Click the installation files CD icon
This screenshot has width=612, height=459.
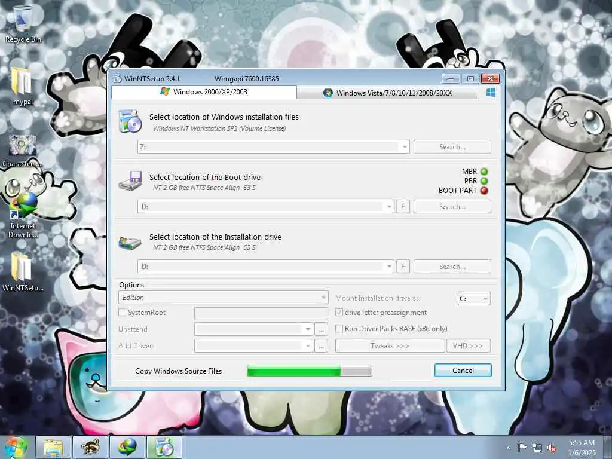(x=130, y=121)
